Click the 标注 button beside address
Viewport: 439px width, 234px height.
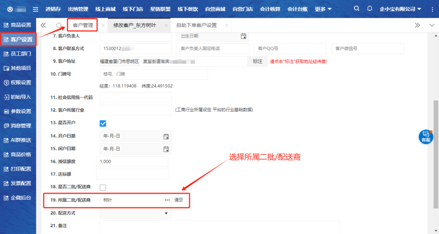click(257, 61)
